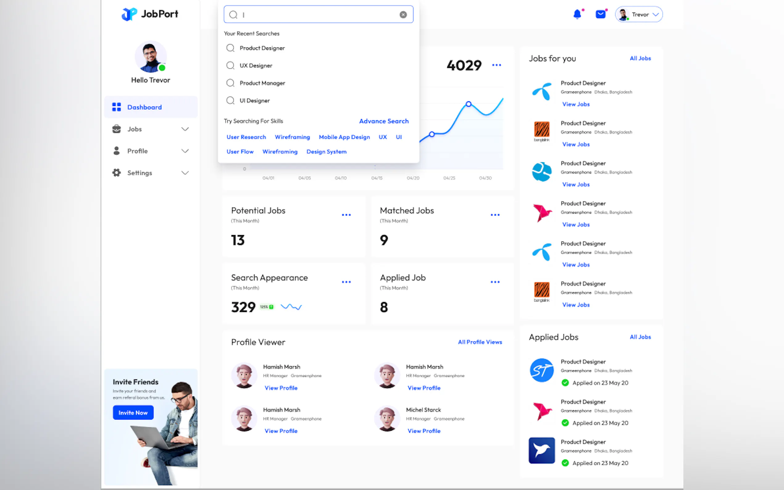Expand the Settings sidebar chevron
Viewport: 784px width, 490px height.
185,173
